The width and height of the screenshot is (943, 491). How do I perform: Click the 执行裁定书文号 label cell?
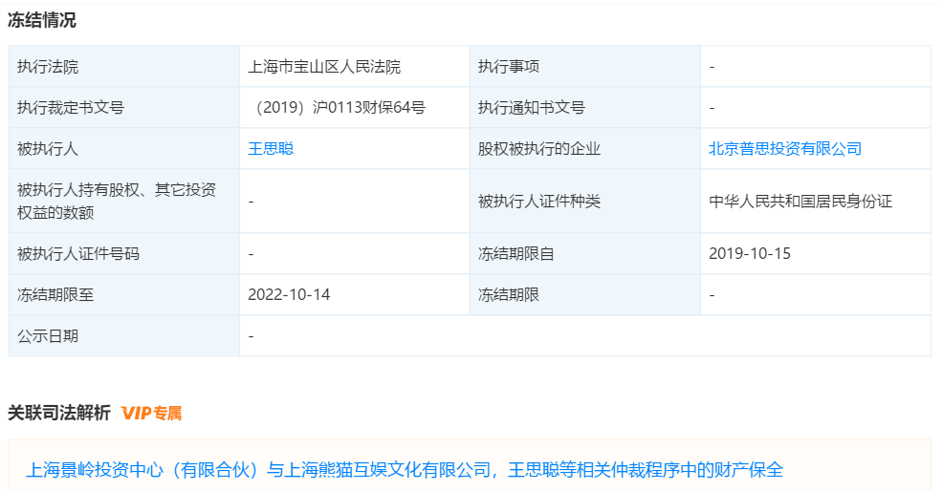pos(71,108)
